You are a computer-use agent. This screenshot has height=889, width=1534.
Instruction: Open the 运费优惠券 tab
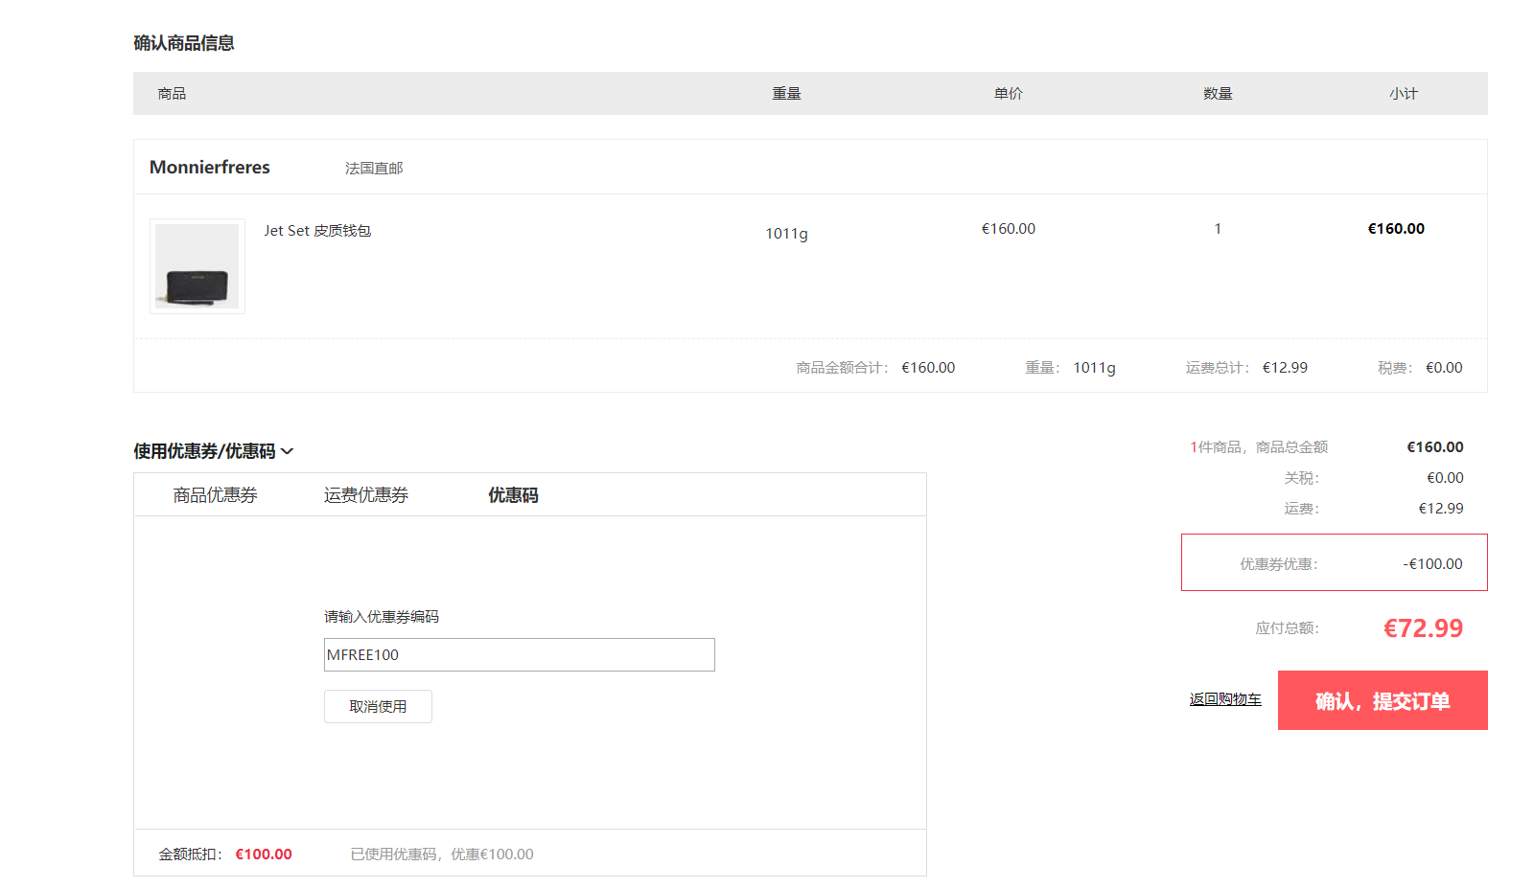365,495
